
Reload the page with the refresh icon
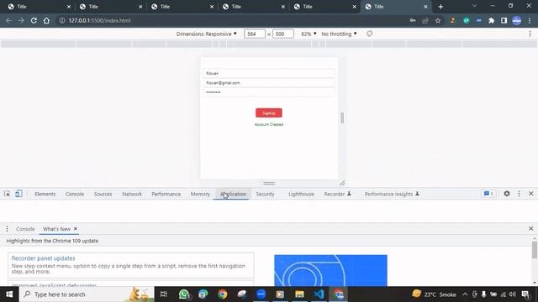(34, 20)
